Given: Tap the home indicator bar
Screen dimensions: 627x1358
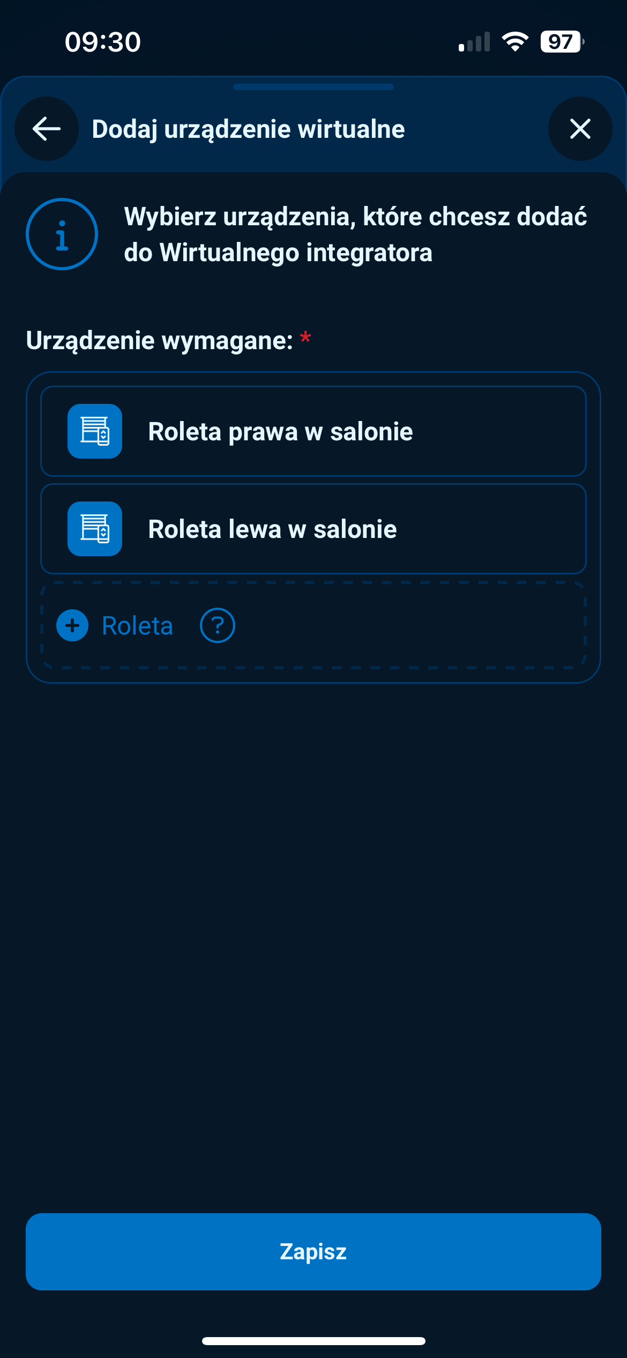Looking at the screenshot, I should [313, 1341].
